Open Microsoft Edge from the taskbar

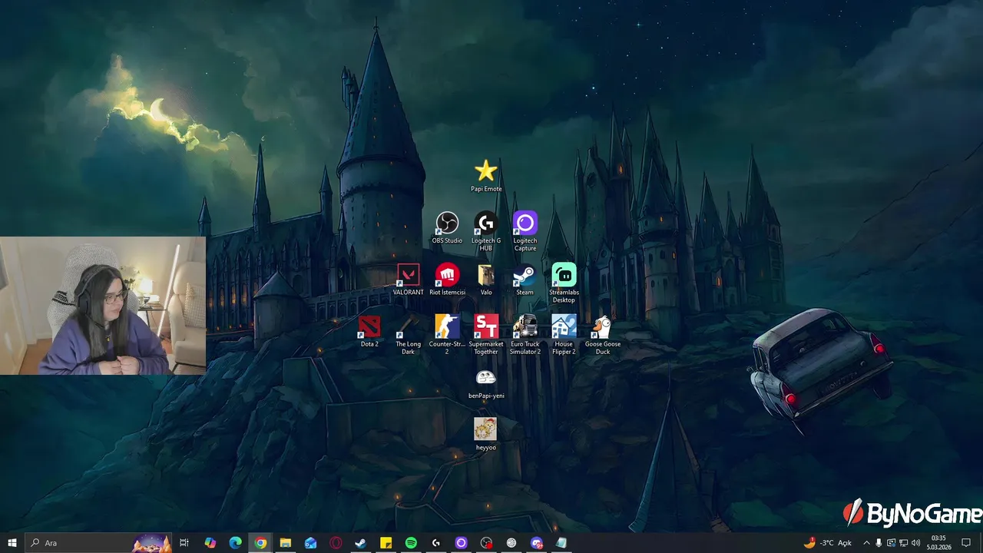click(x=235, y=542)
